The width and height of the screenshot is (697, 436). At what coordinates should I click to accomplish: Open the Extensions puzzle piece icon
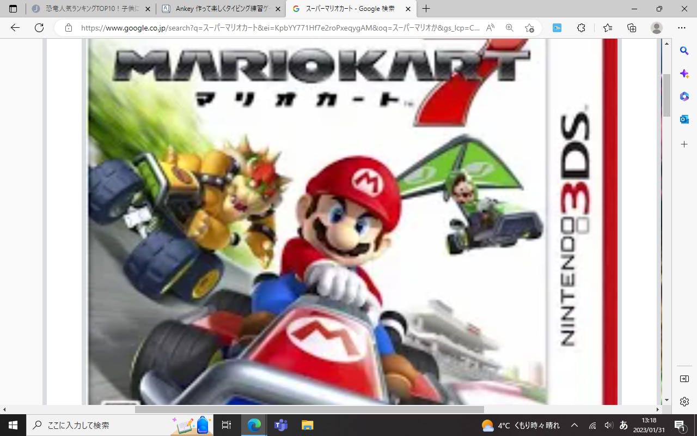click(x=581, y=28)
